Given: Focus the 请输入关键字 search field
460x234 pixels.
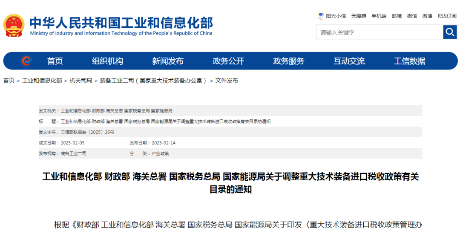Looking at the screenshot, I should (380, 32).
